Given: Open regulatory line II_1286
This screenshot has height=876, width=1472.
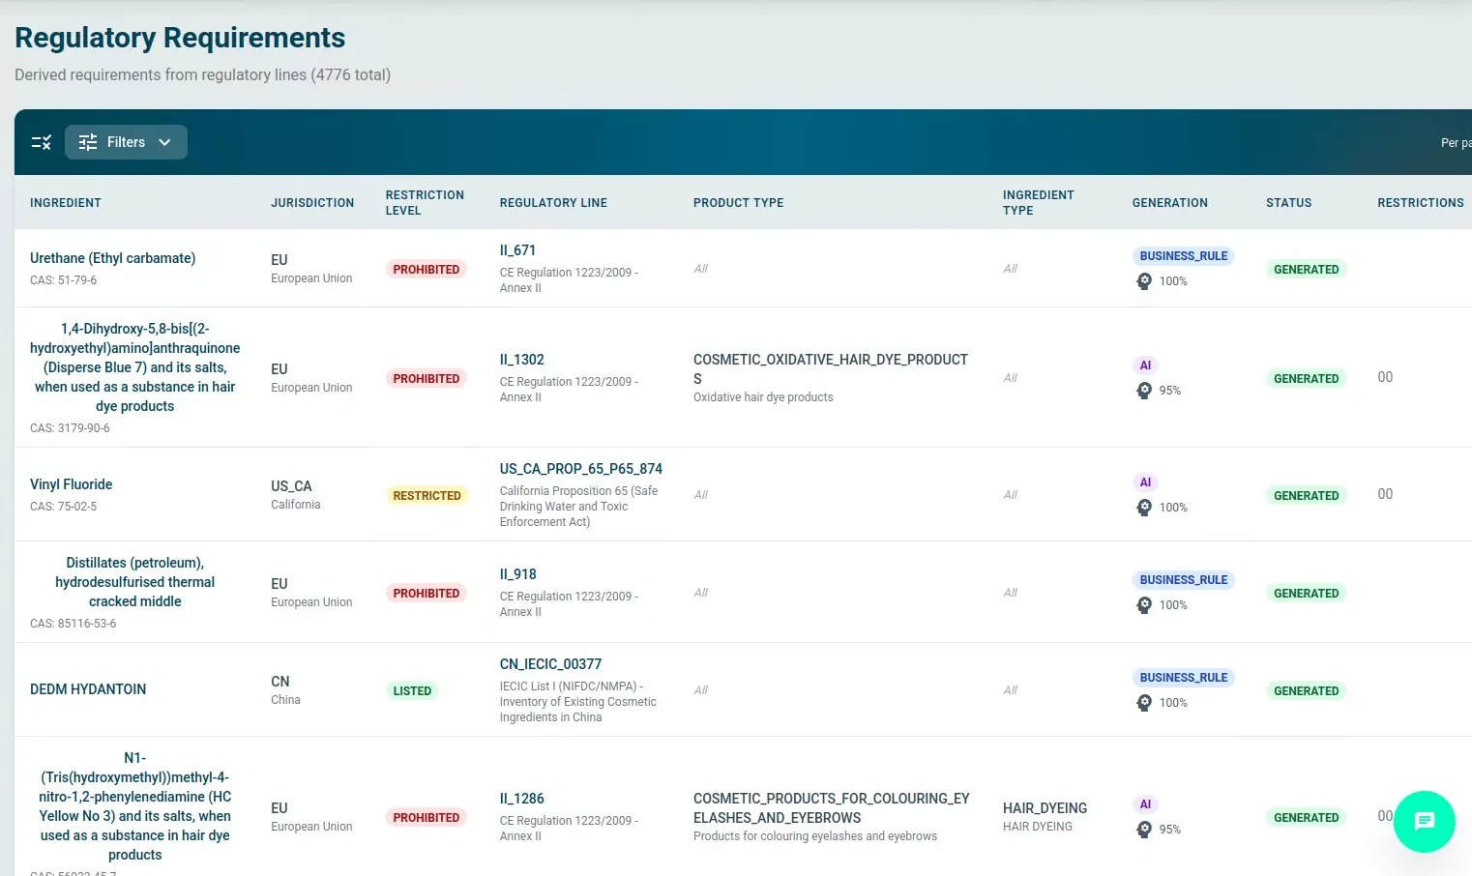Looking at the screenshot, I should point(522,799).
